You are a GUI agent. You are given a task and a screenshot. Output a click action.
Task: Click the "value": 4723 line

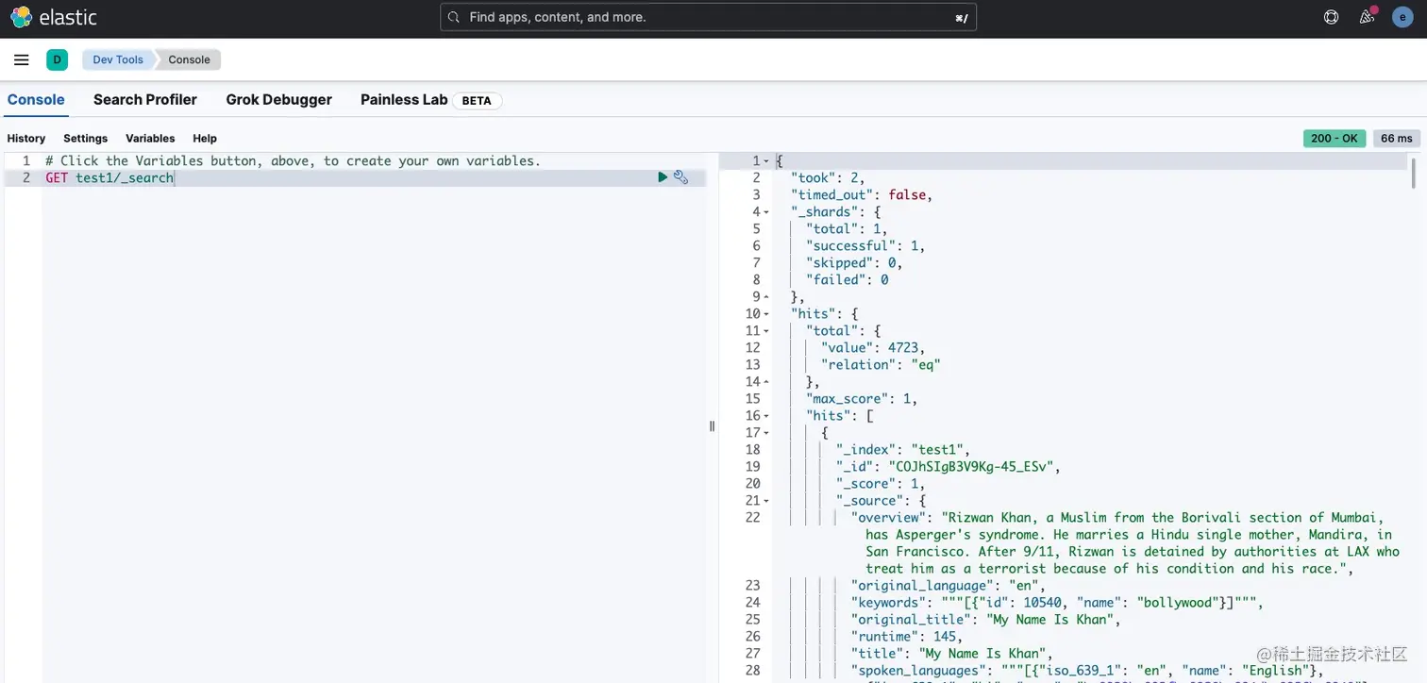coord(873,348)
